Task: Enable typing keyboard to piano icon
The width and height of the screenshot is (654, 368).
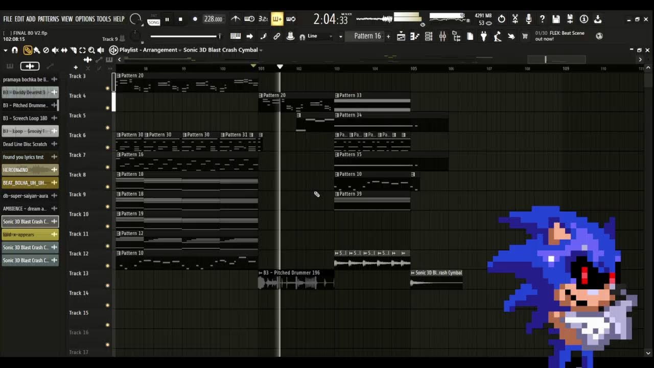Action: (236, 36)
